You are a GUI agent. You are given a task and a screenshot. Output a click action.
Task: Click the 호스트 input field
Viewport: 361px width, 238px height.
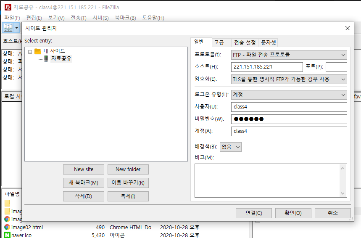pyautogui.click(x=267, y=67)
